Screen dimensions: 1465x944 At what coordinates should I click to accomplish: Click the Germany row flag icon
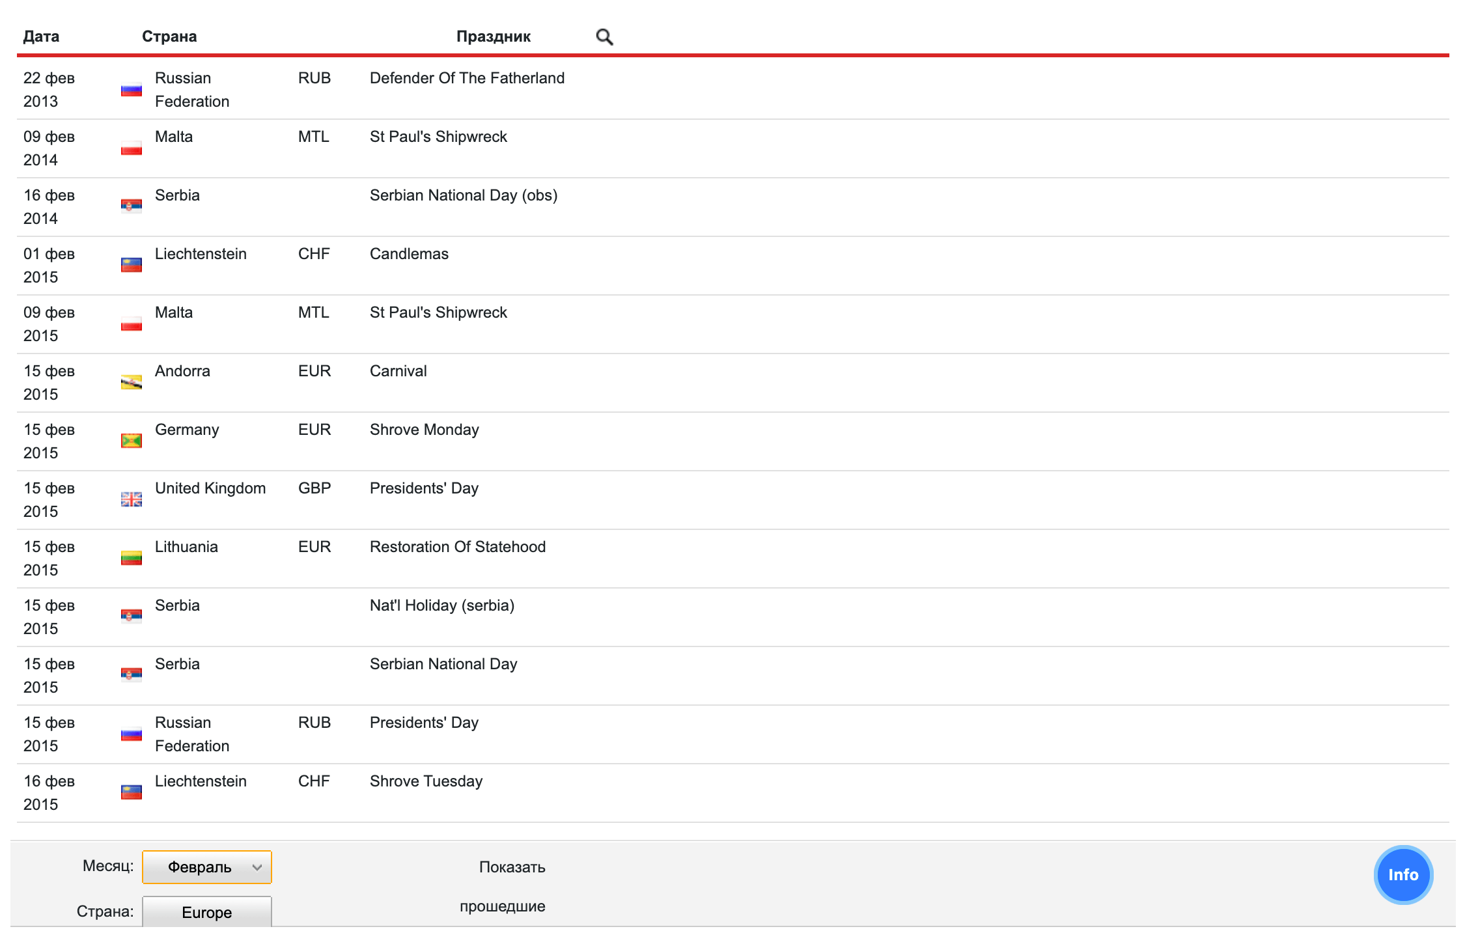[x=132, y=441]
